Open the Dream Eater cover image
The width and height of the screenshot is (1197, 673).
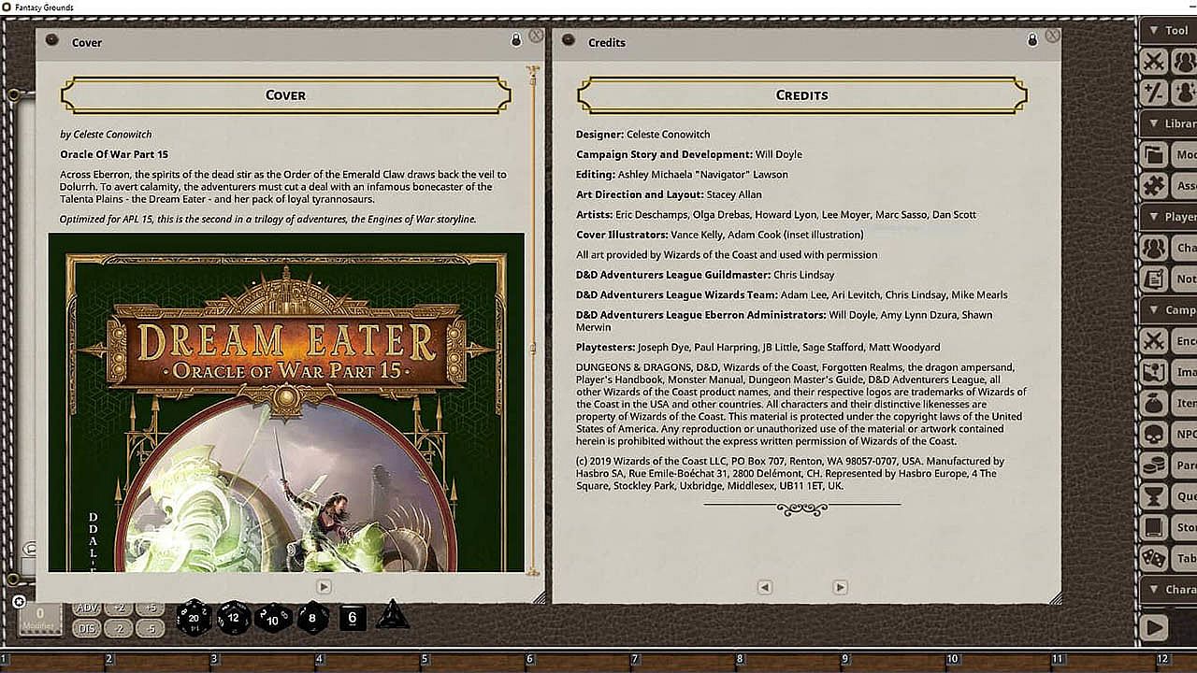pyautogui.click(x=286, y=402)
